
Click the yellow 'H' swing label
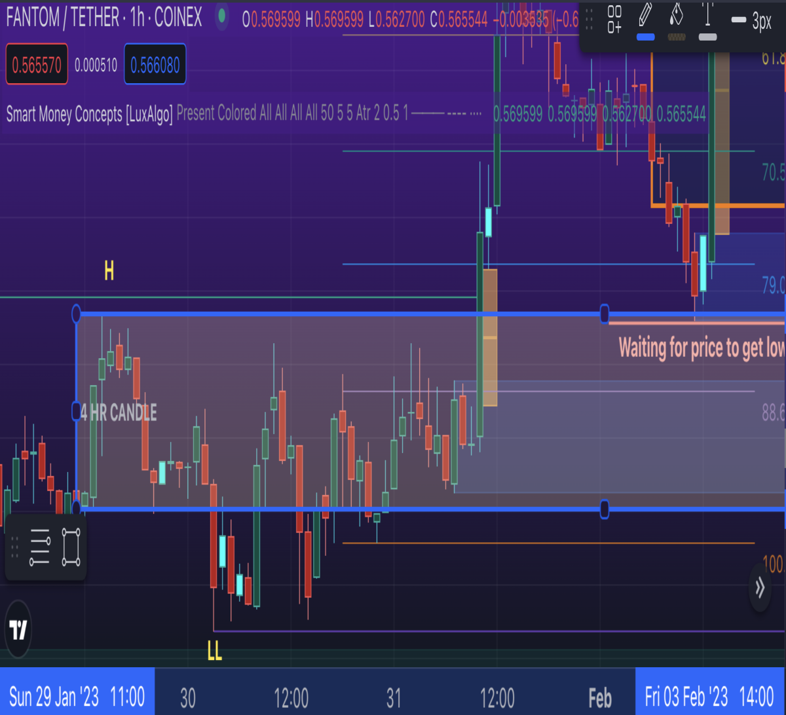coord(109,270)
